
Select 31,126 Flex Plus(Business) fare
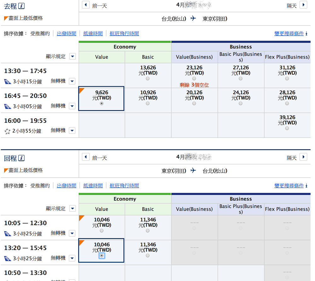click(x=287, y=79)
